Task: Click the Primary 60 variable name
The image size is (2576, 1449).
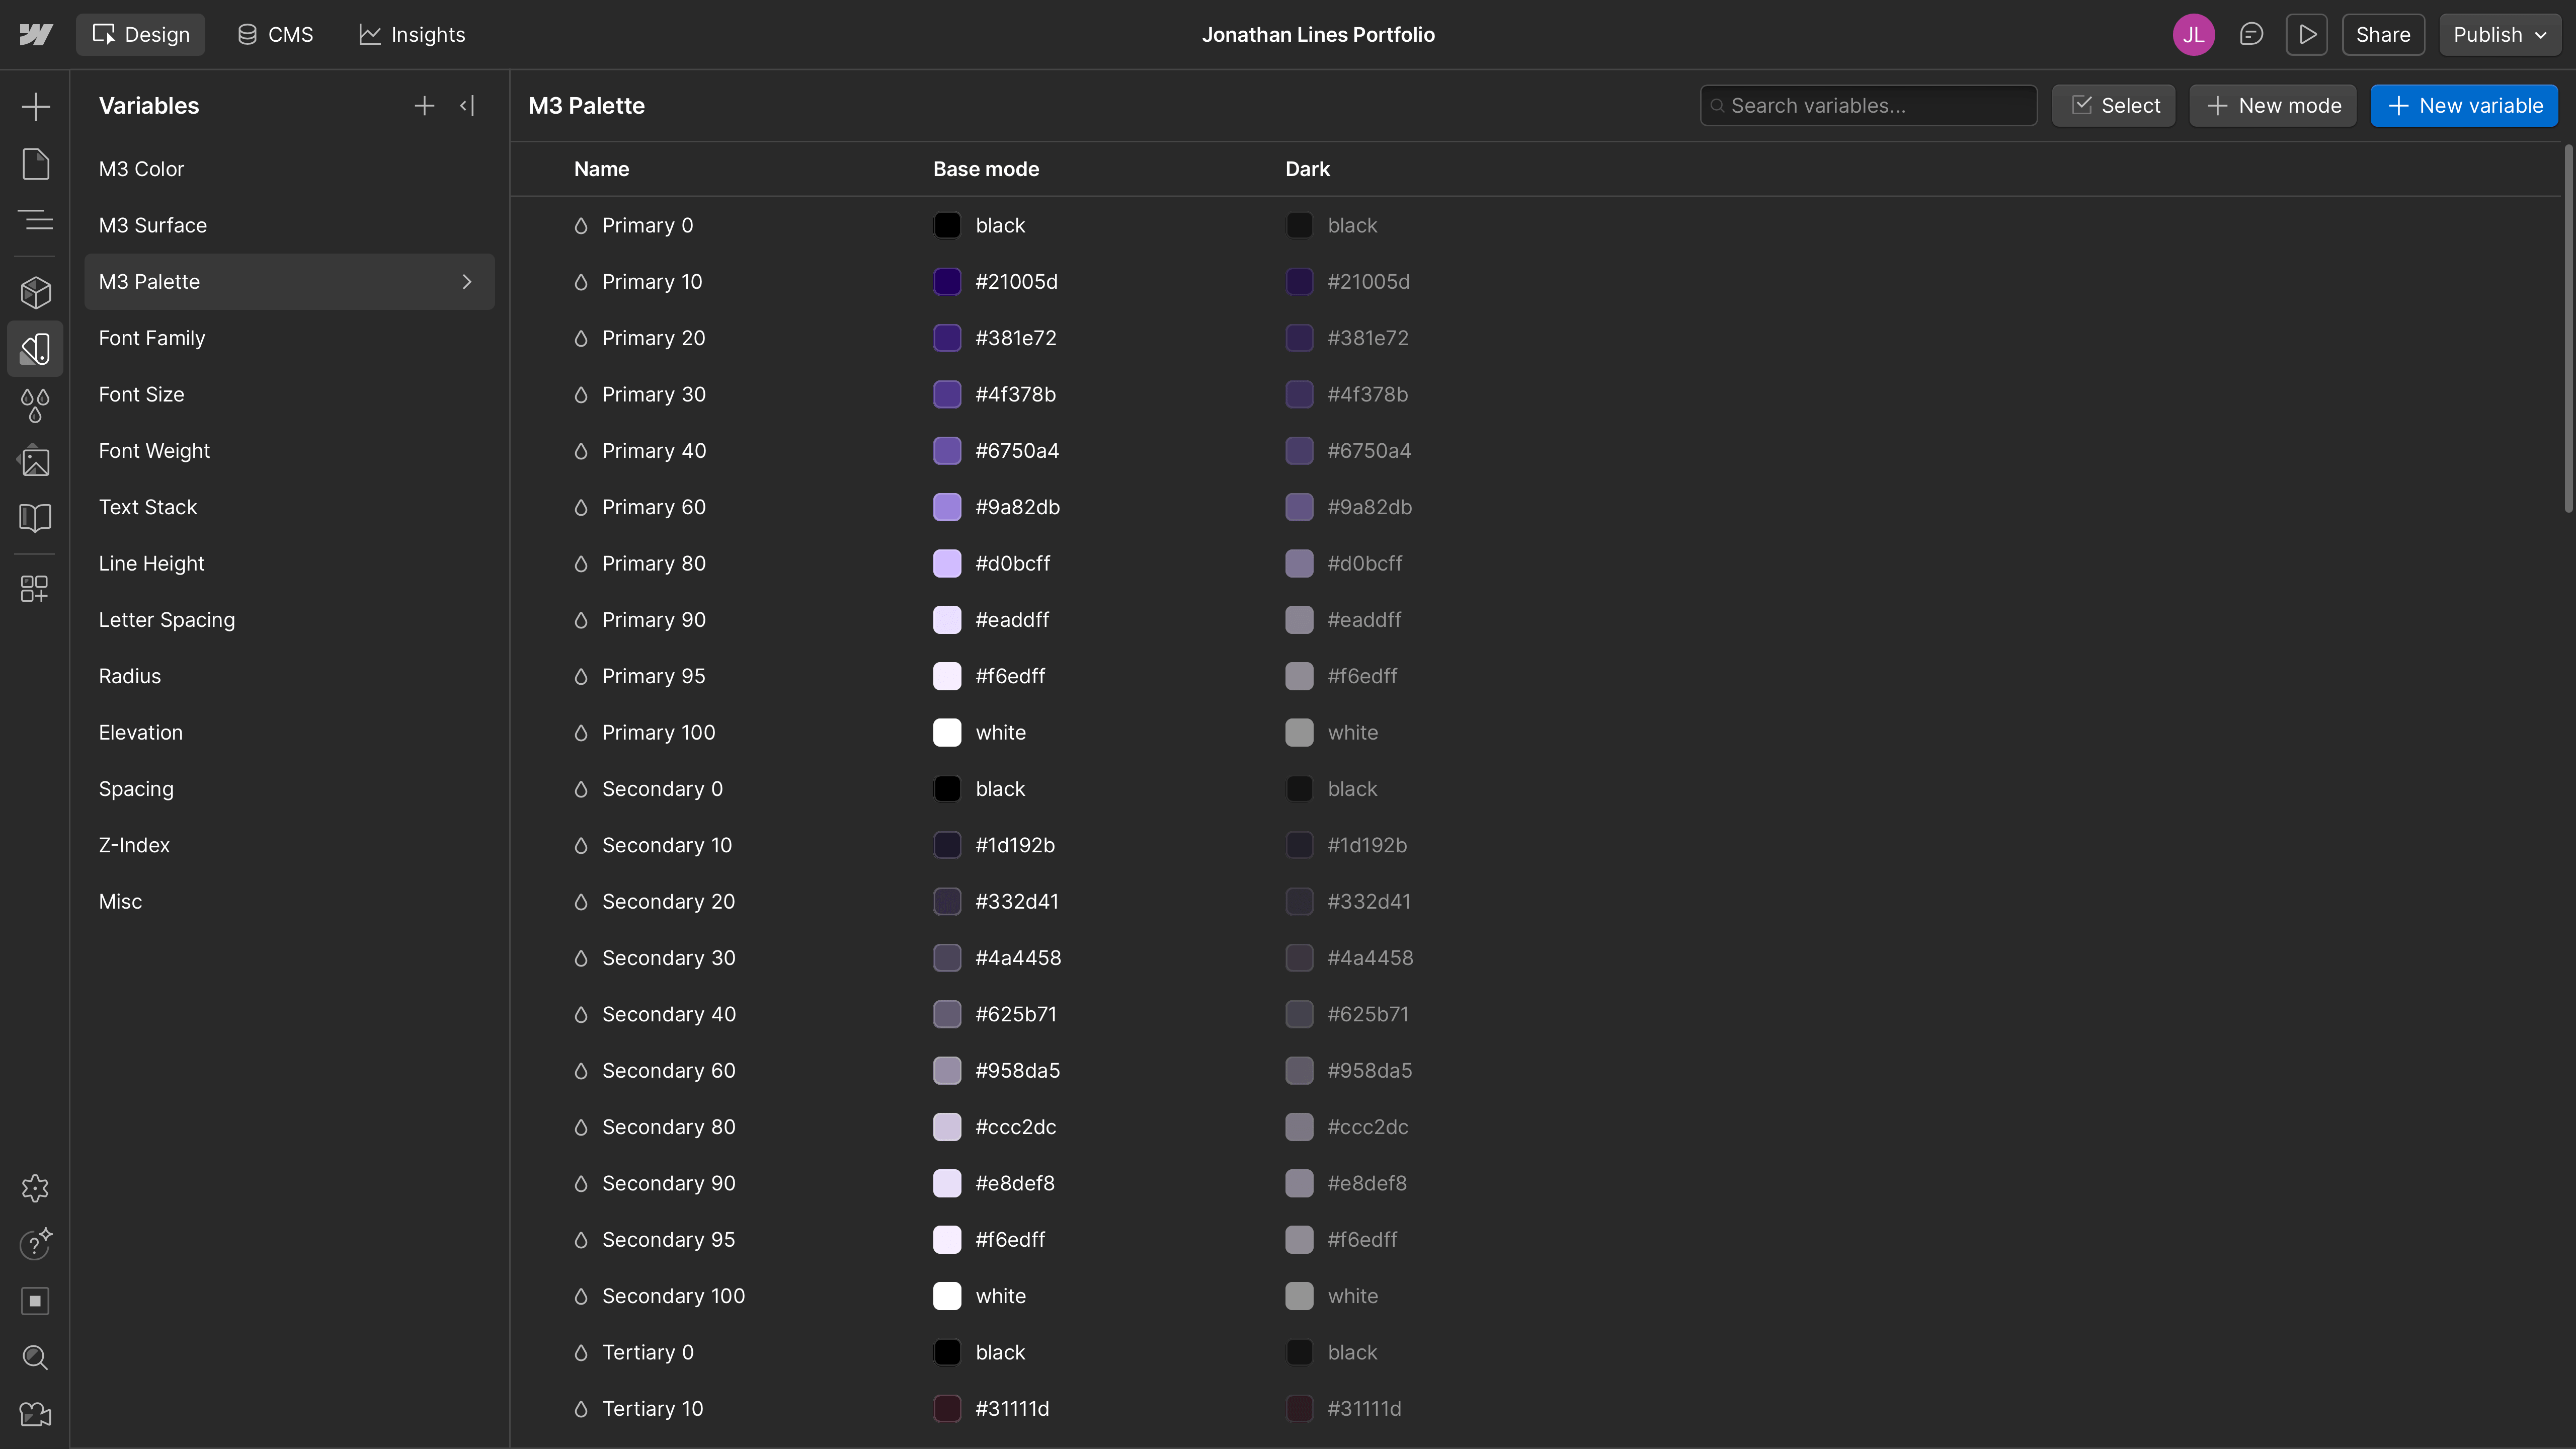Action: pyautogui.click(x=654, y=507)
